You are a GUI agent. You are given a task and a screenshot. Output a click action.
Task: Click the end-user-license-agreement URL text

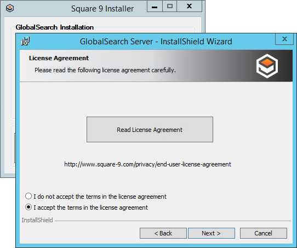pyautogui.click(x=148, y=164)
